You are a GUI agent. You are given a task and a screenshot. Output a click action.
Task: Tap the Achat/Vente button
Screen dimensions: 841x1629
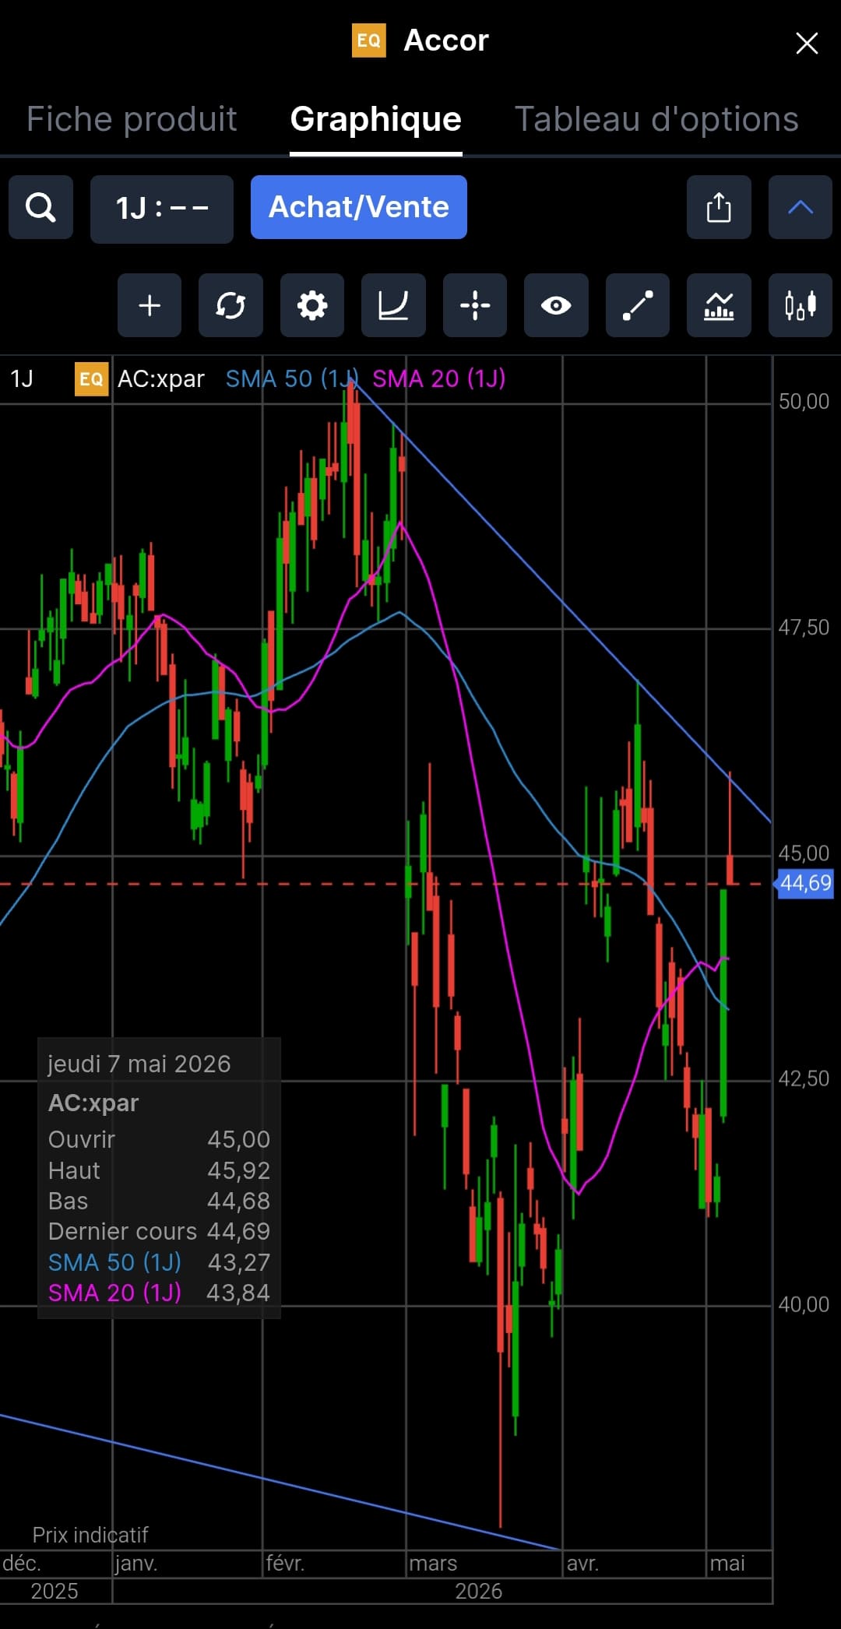359,207
